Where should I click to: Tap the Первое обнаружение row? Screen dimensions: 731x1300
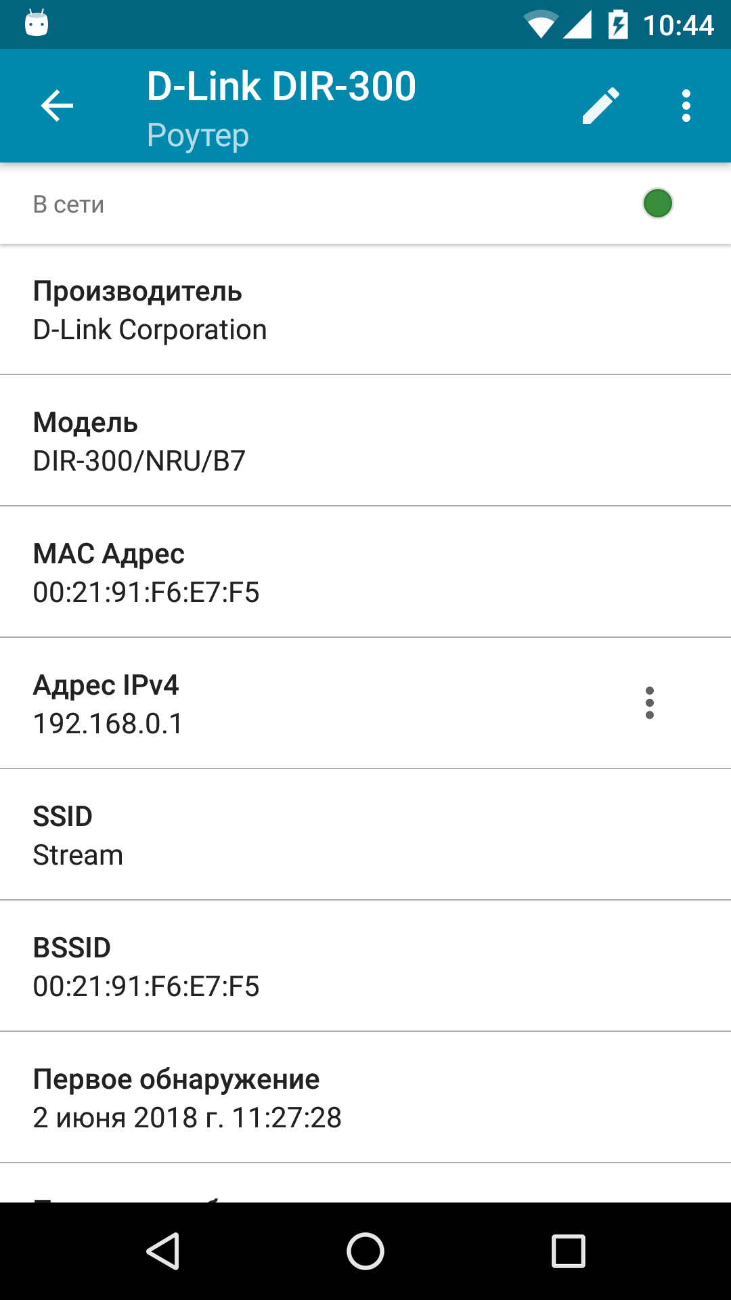(x=365, y=1098)
